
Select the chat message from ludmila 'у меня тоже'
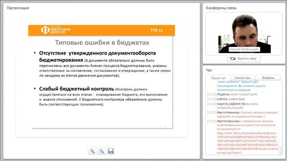tap(226, 99)
